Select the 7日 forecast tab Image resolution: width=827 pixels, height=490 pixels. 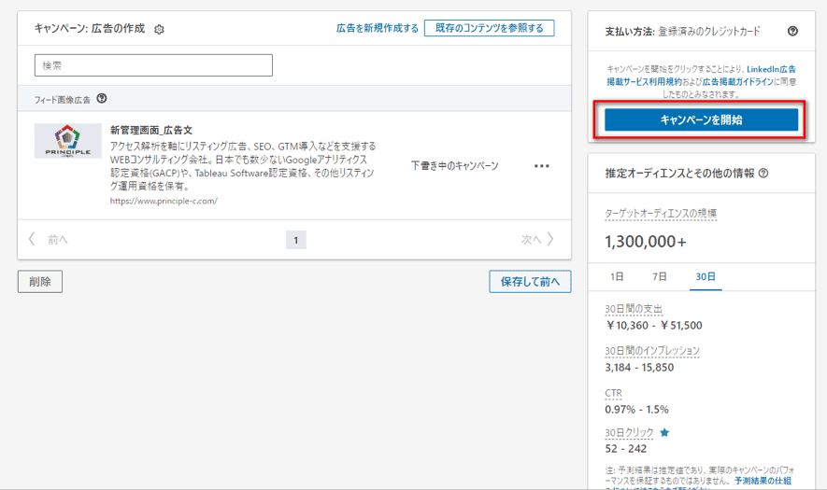click(x=660, y=277)
